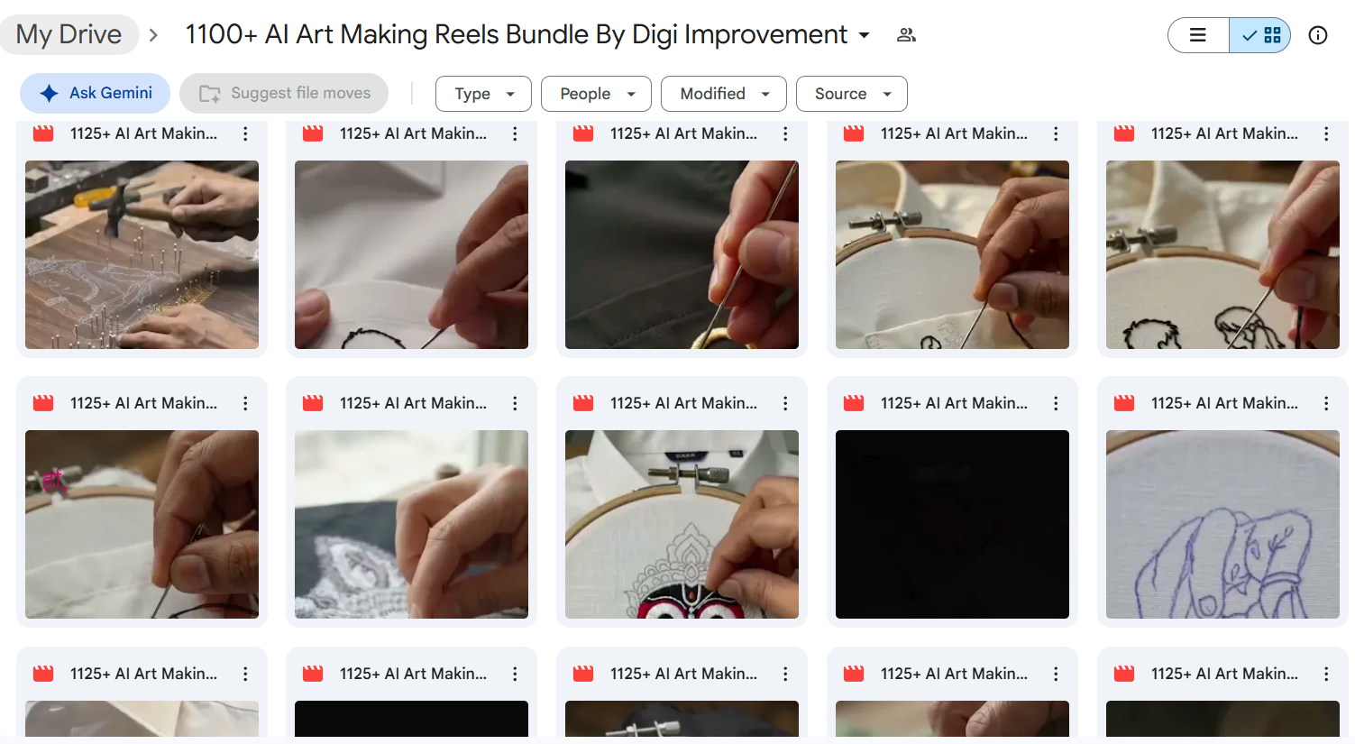The height and width of the screenshot is (744, 1355).
Task: Open the dark fabric with needle thumbnail
Action: (x=682, y=254)
